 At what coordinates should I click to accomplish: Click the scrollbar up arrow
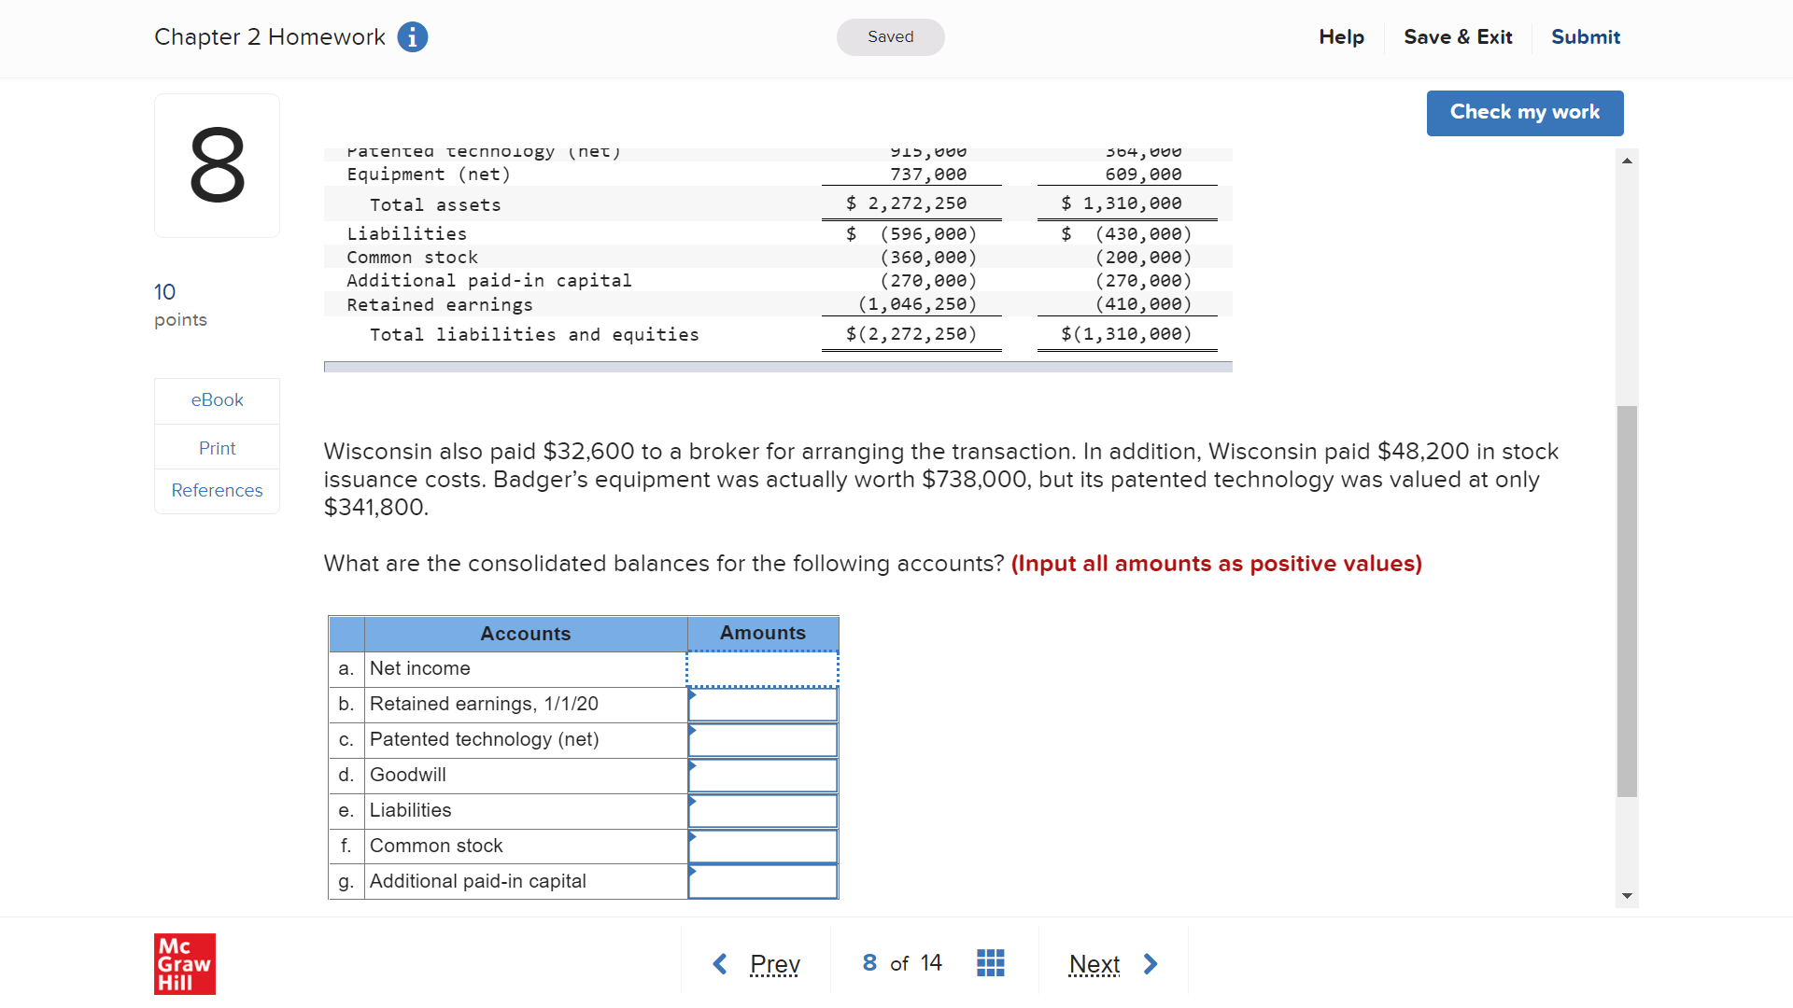(1628, 160)
